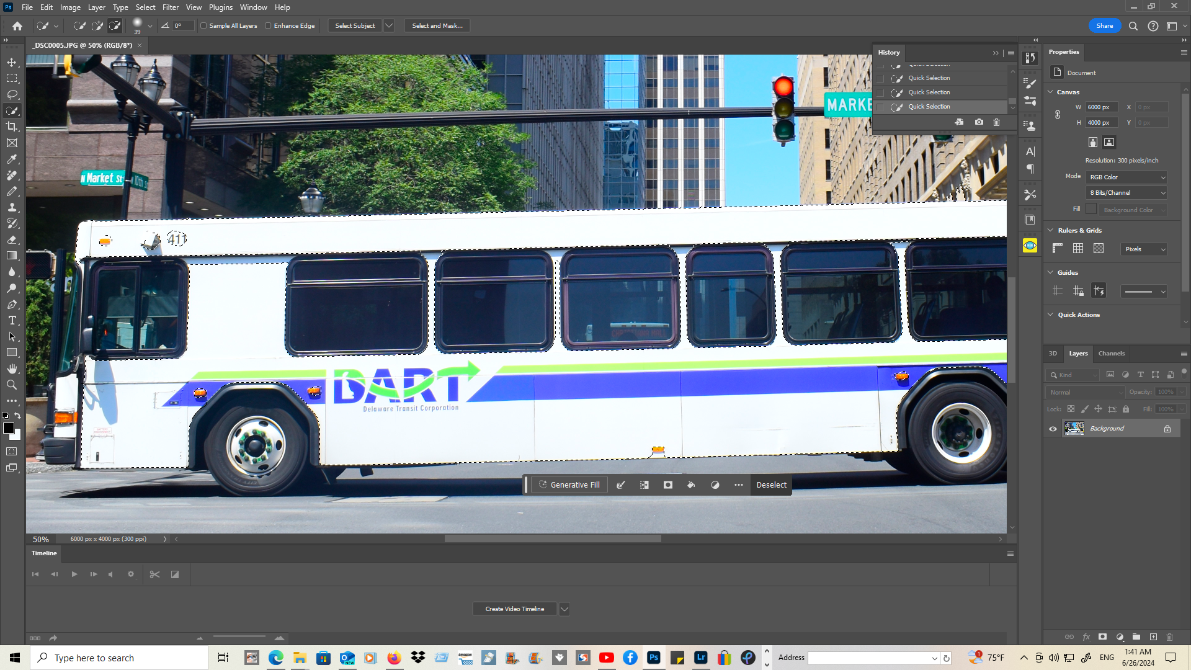Toggle the canvas width-height link icon

[1058, 115]
